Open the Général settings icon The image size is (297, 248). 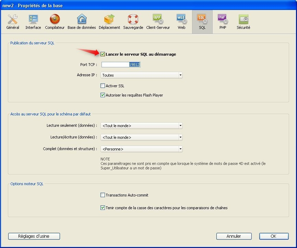tap(13, 19)
